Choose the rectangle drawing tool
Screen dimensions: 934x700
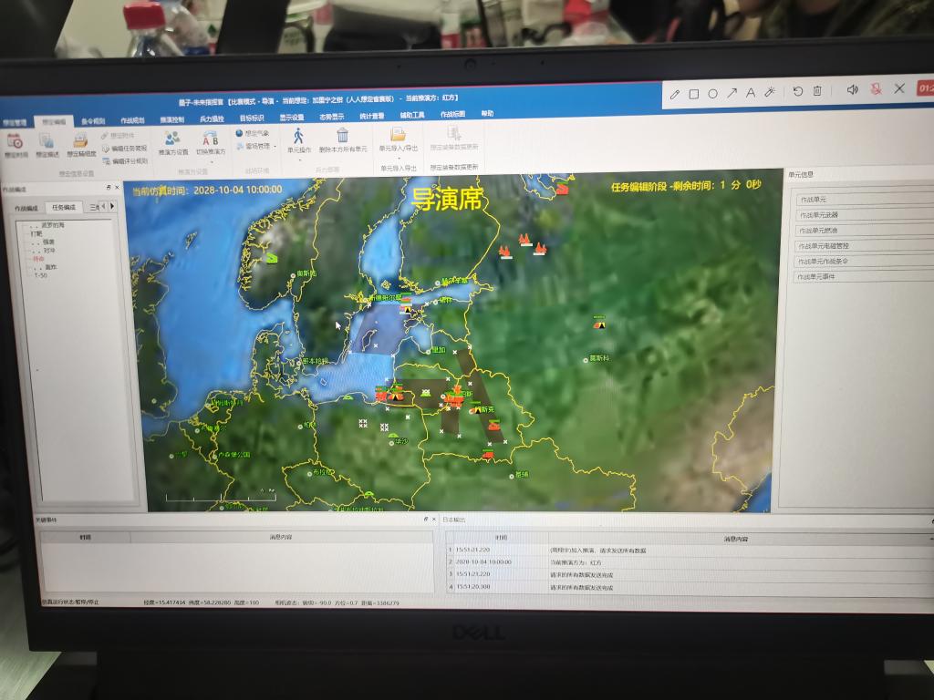[694, 93]
